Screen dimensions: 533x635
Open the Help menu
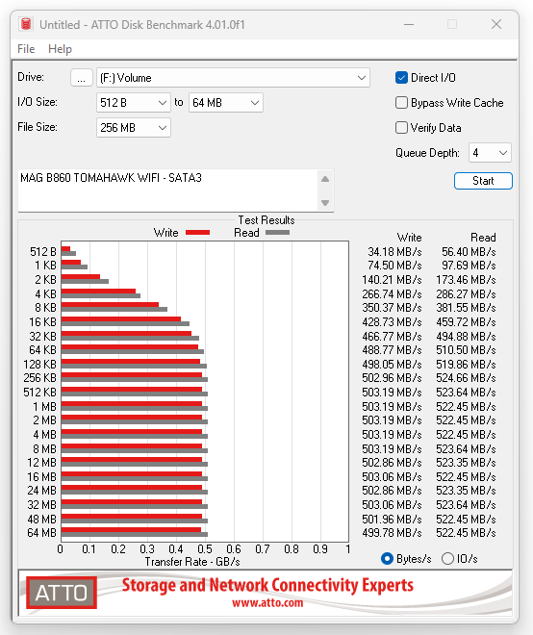pyautogui.click(x=60, y=49)
